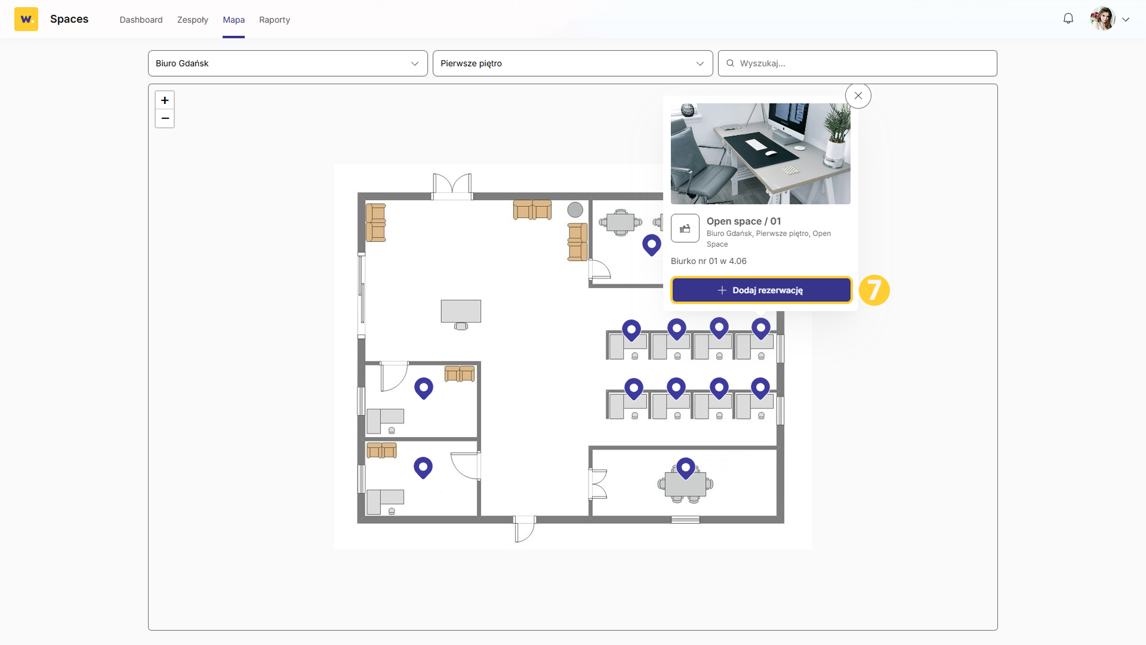The image size is (1146, 645).
Task: Click the search magnifier icon
Action: 730,63
